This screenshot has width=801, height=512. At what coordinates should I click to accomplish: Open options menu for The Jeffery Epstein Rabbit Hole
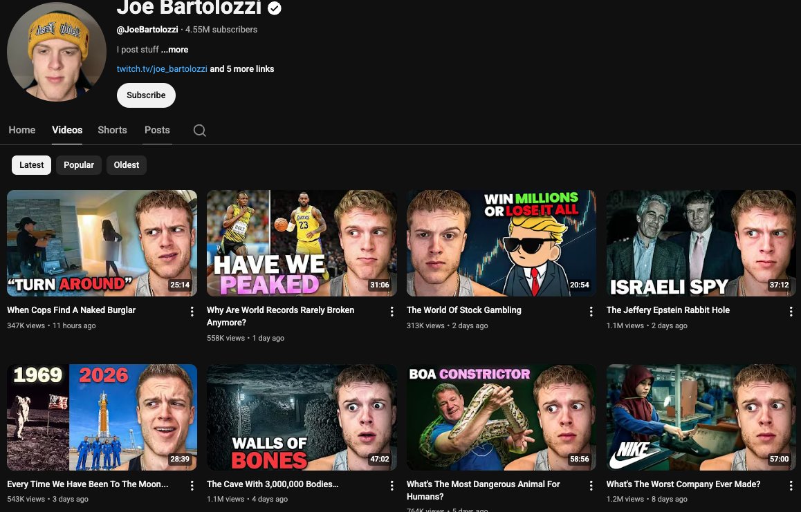[x=791, y=312]
